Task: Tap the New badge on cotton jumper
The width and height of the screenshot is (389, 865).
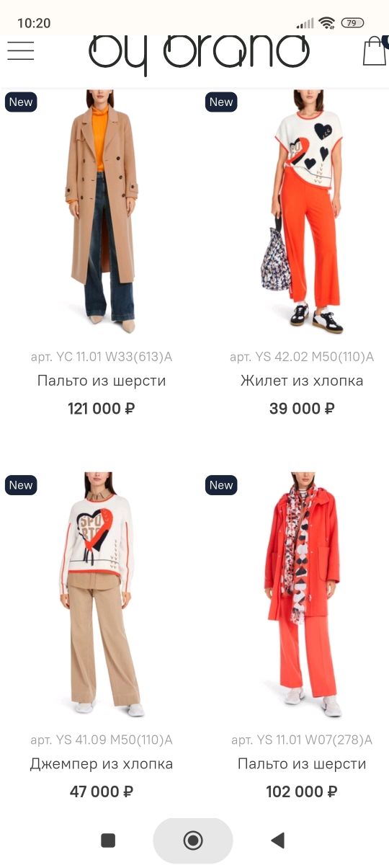Action: click(21, 485)
